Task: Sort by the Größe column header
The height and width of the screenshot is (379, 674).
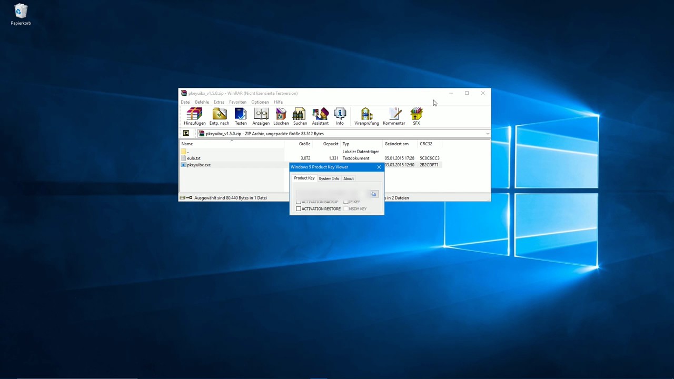Action: pyautogui.click(x=298, y=144)
